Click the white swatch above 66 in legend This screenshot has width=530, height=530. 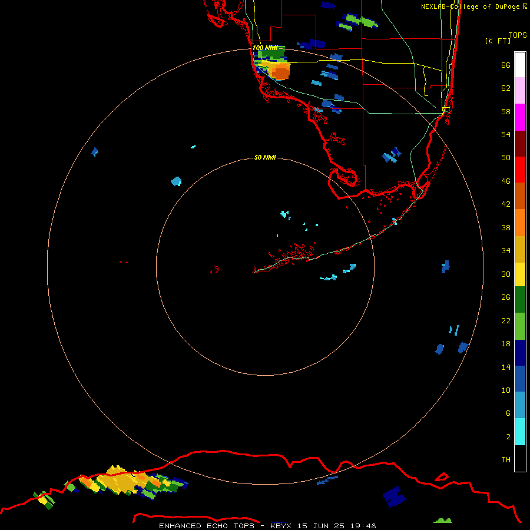click(520, 65)
